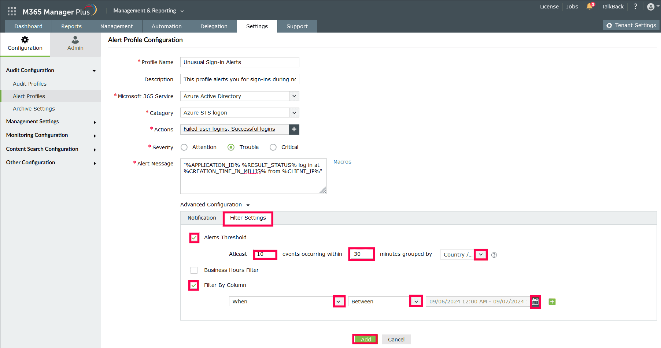The image size is (661, 348).
Task: Open the user account menu
Action: point(651,7)
